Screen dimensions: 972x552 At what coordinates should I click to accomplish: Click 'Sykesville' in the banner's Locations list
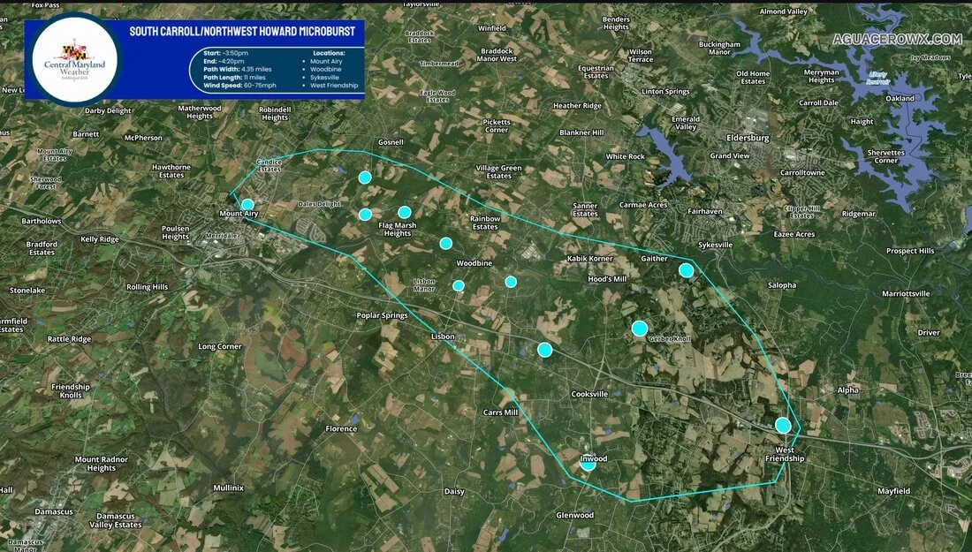pyautogui.click(x=325, y=78)
